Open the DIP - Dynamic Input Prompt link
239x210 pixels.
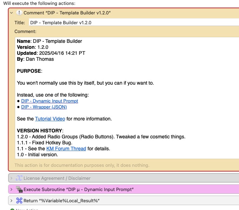(x=50, y=101)
